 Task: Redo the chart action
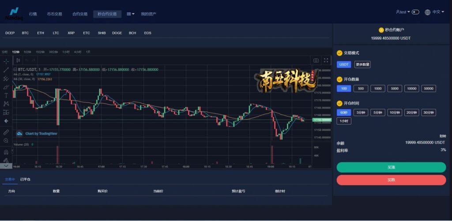pos(34,60)
